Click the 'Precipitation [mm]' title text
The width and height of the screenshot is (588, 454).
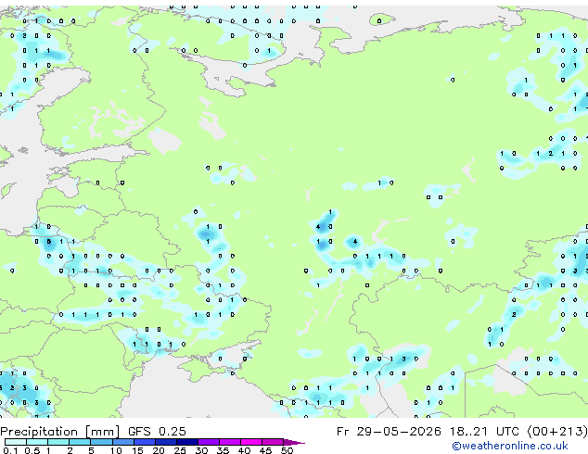60,432
